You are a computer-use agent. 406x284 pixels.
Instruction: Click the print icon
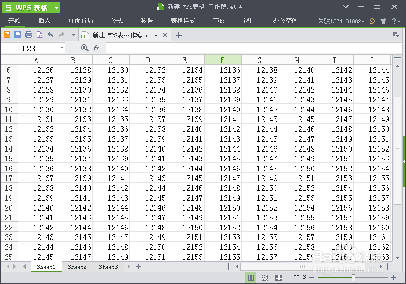(x=29, y=34)
